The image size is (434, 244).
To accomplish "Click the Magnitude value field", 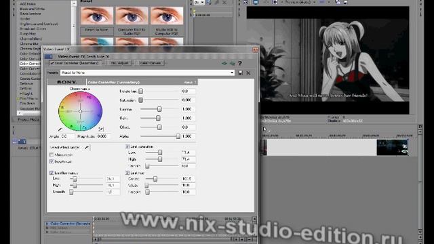I will 104,136.
